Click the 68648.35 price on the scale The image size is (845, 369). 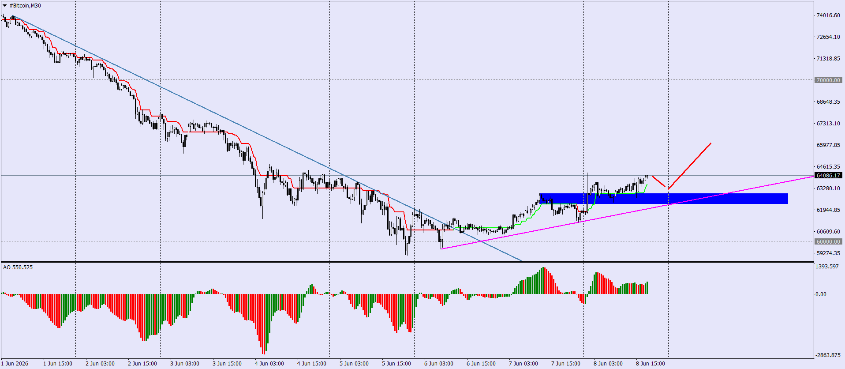[828, 102]
